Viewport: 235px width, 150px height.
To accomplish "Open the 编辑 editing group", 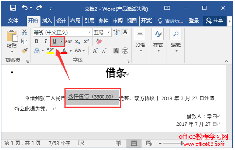I will point(176,41).
